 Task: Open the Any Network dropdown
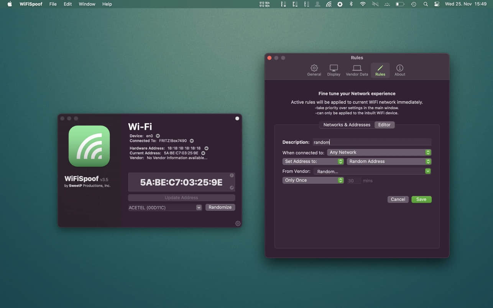pyautogui.click(x=379, y=152)
